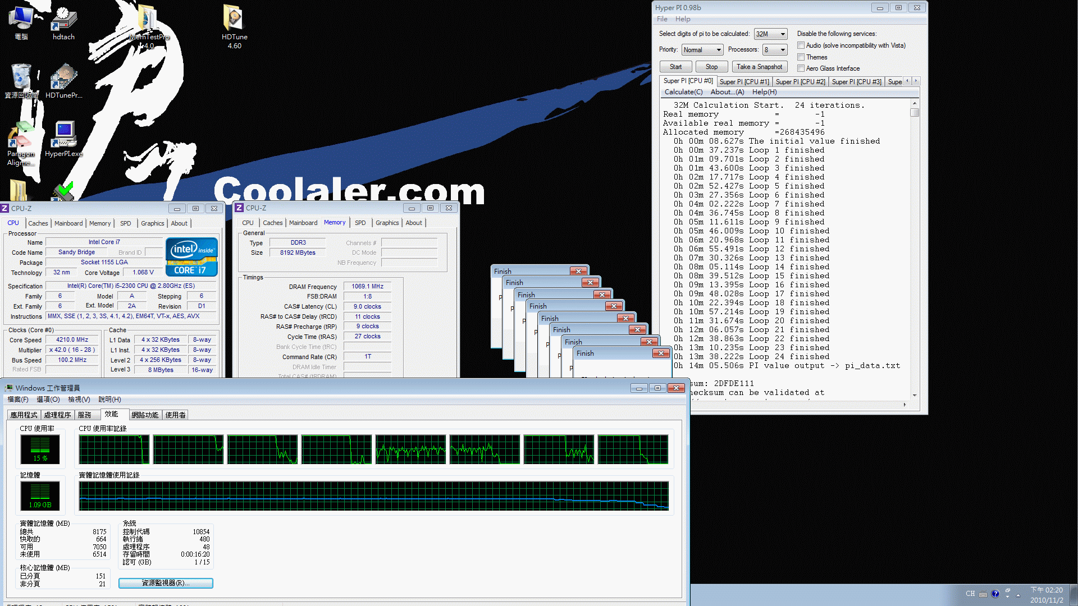
Task: Click the Core Speed 4210.0 MHz field
Action: [72, 339]
